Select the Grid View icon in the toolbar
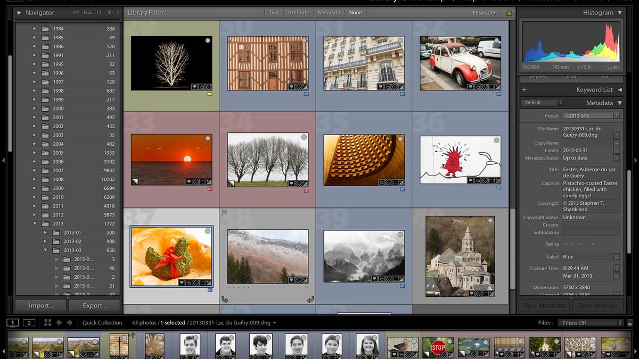Screen dimensions: 639x359 (x=48, y=322)
